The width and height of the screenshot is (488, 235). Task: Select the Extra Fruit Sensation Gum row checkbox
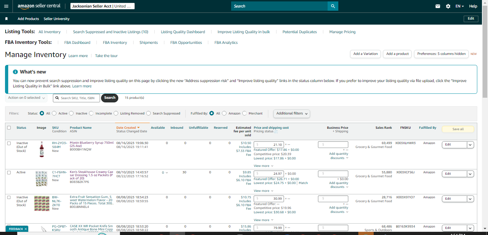9,197
